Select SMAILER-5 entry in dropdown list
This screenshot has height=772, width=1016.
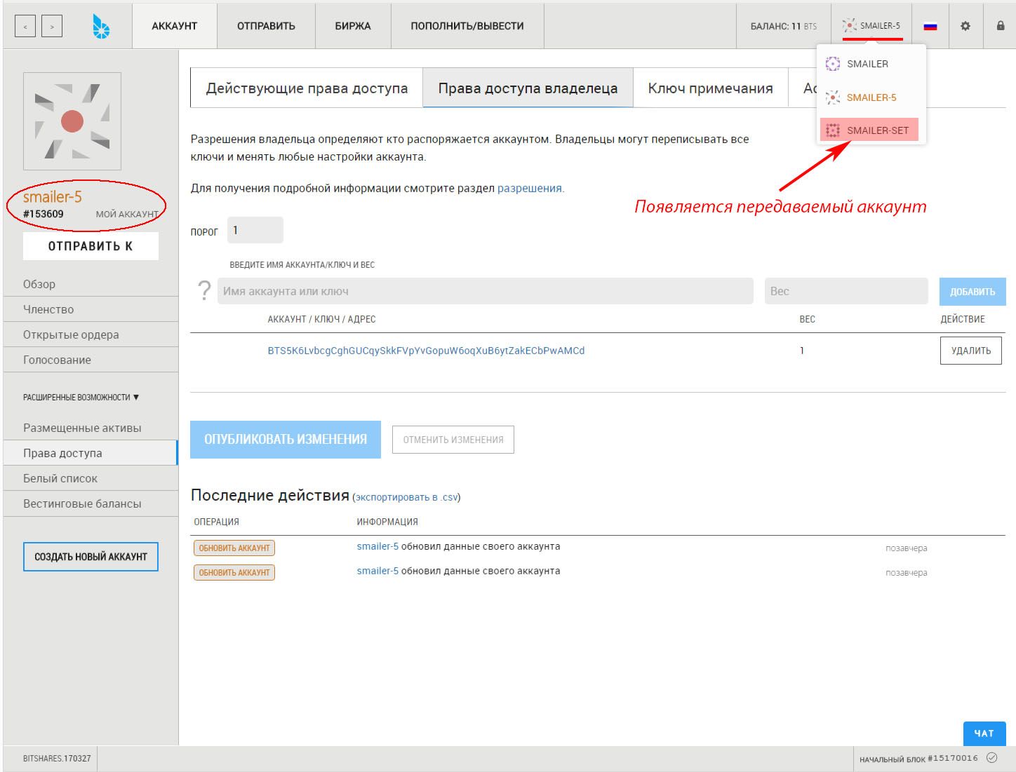click(x=871, y=97)
